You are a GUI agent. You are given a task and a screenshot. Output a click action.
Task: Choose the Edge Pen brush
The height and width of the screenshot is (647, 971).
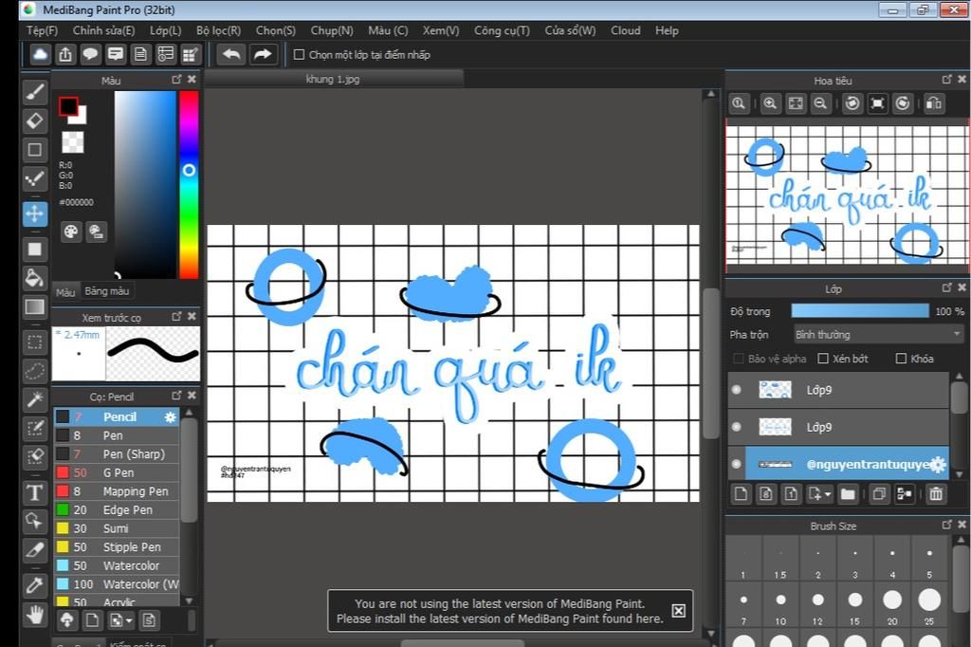pyautogui.click(x=117, y=510)
